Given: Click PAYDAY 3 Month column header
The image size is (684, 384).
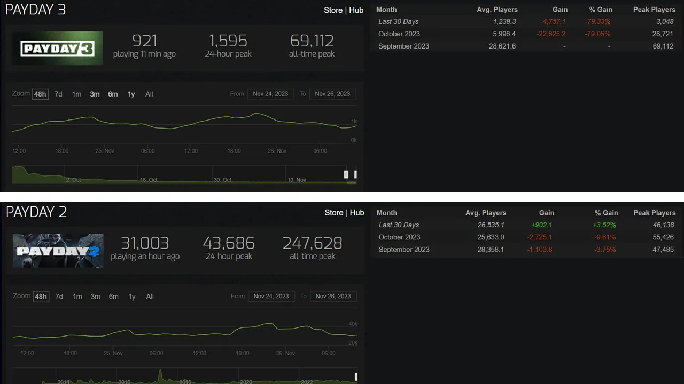Looking at the screenshot, I should [386, 10].
